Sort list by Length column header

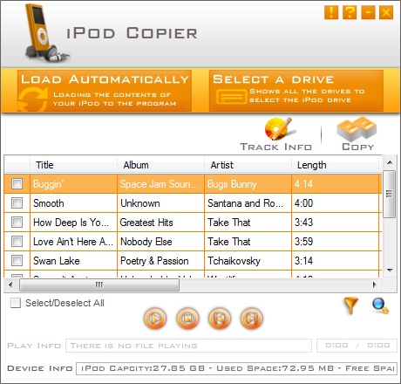pyautogui.click(x=335, y=165)
